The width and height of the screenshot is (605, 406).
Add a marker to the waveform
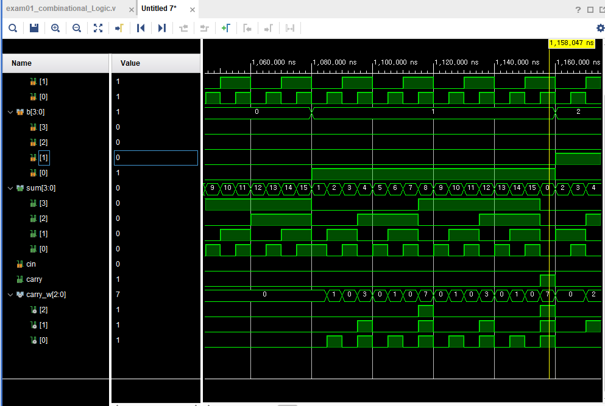point(225,28)
